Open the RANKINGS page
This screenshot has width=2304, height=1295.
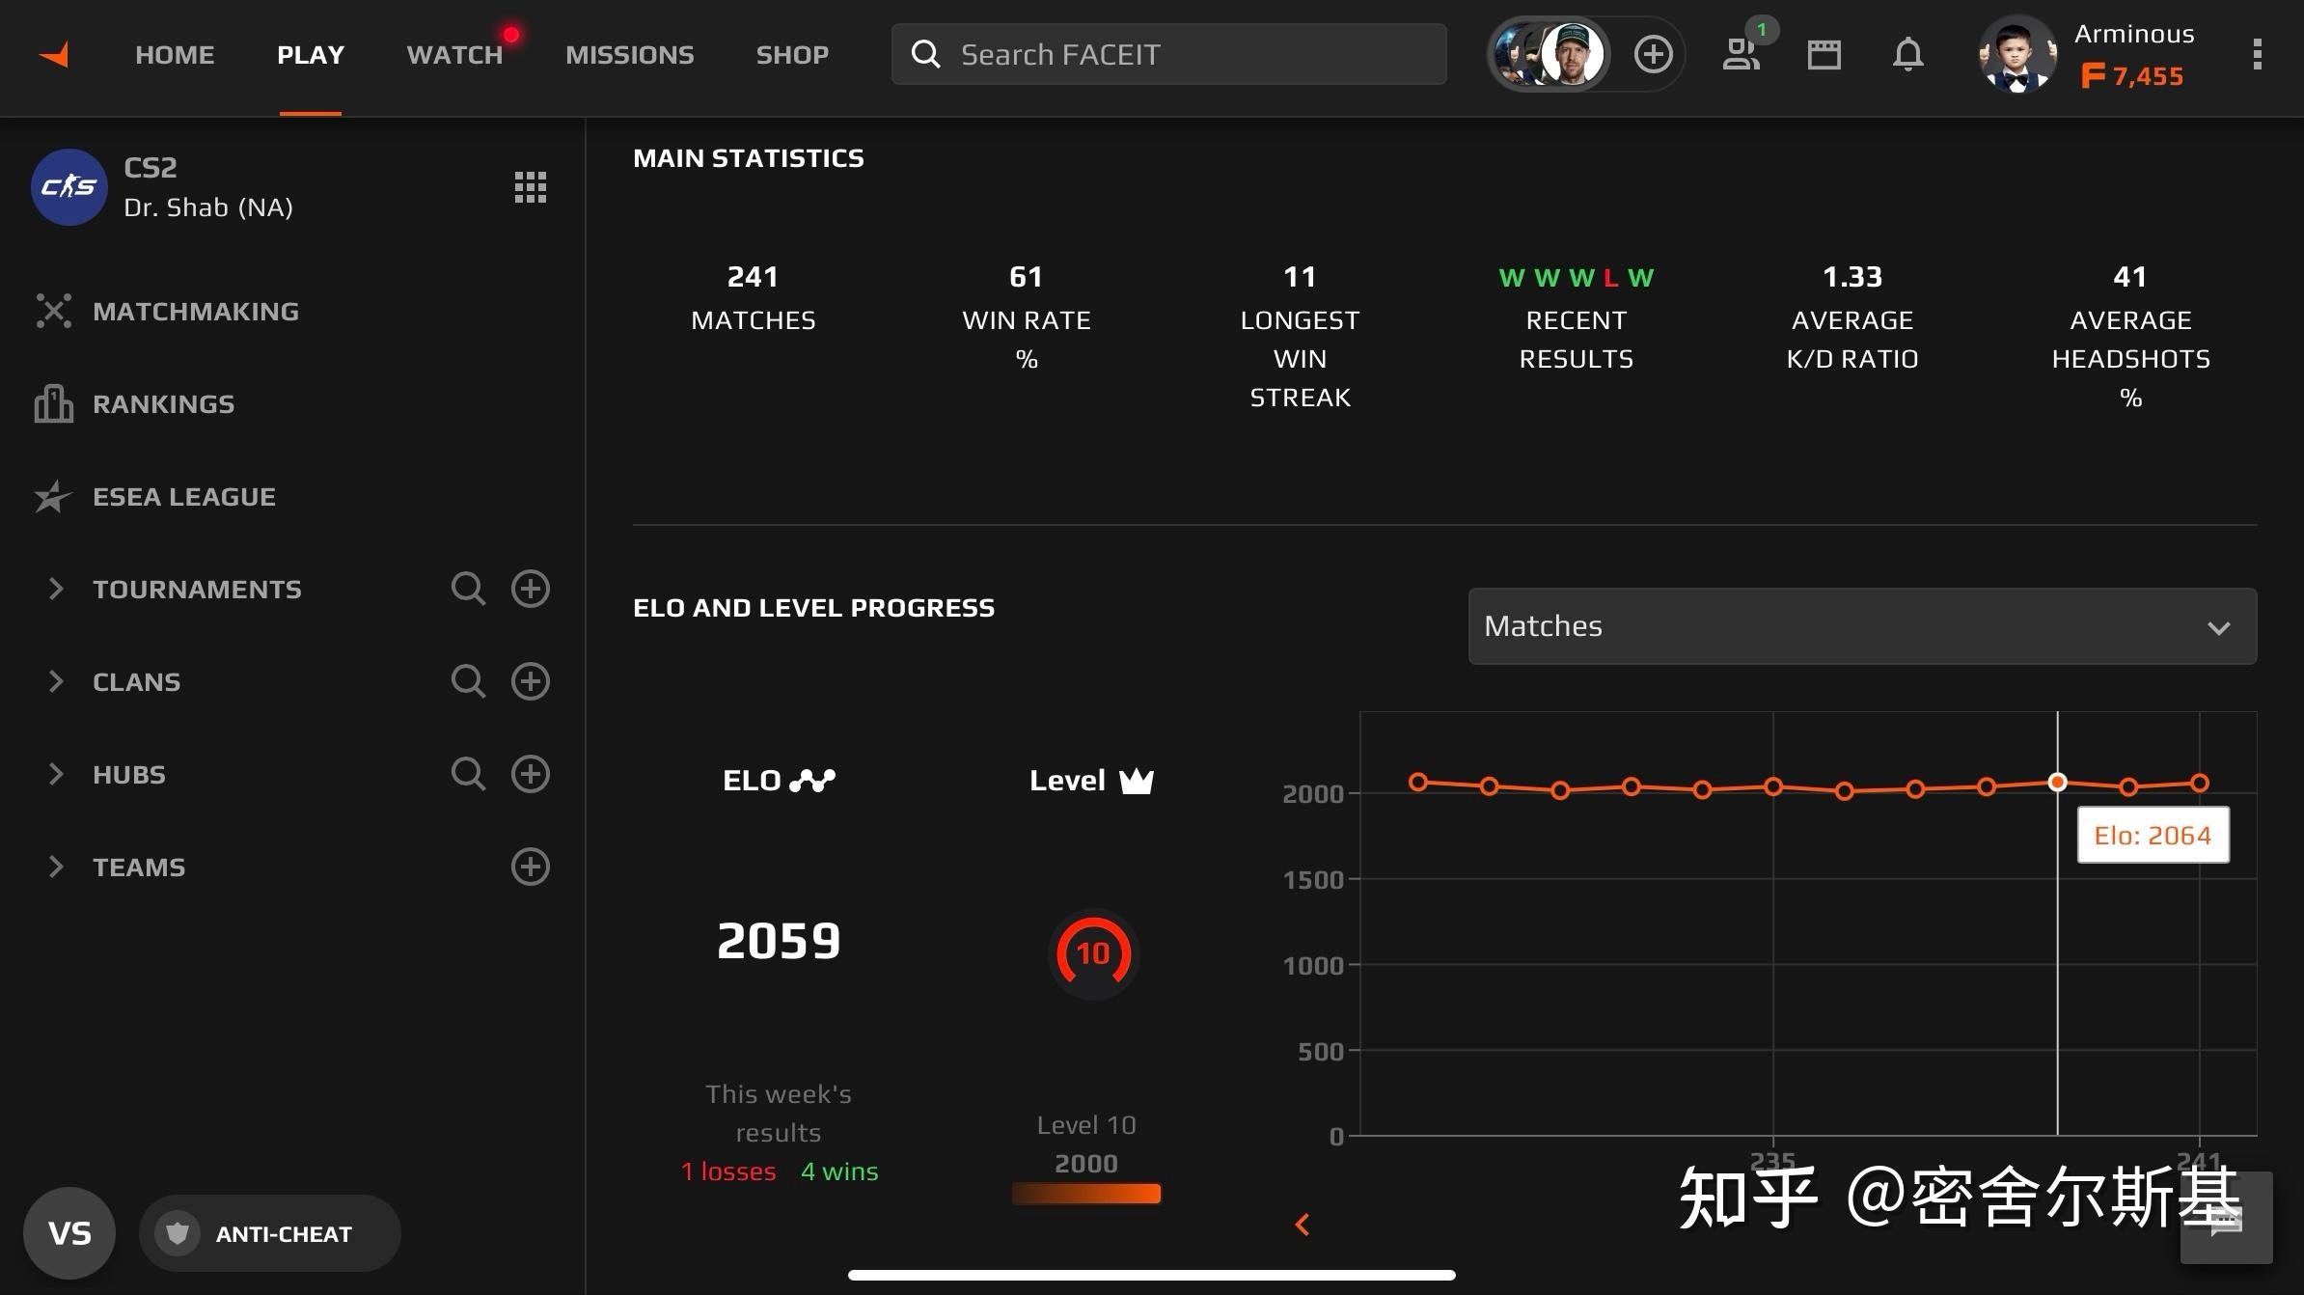click(x=163, y=403)
